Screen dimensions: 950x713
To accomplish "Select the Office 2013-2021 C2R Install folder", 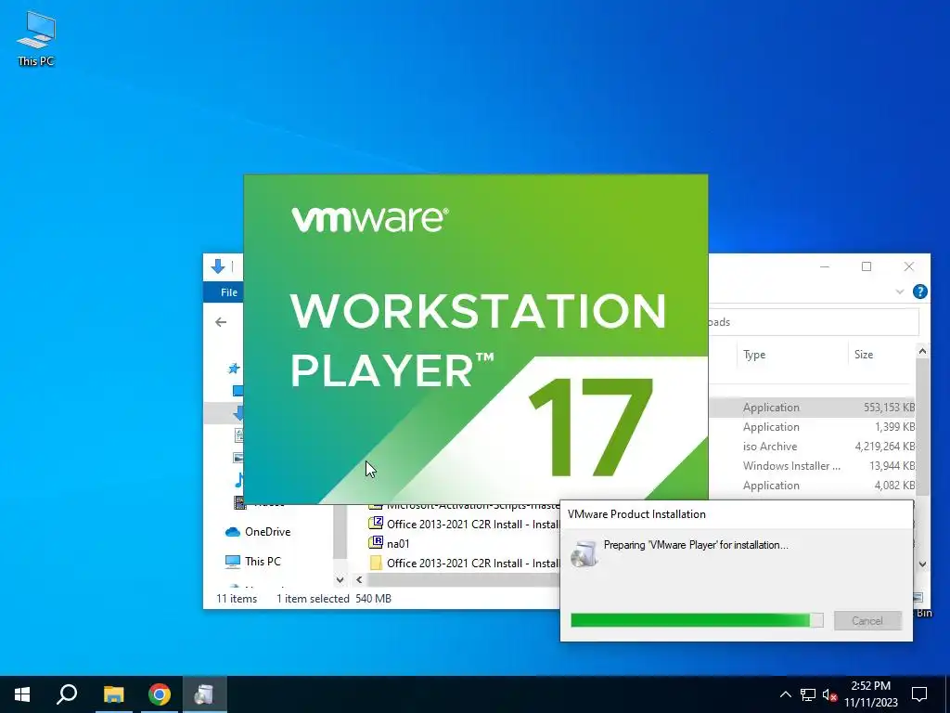I will 464,564.
